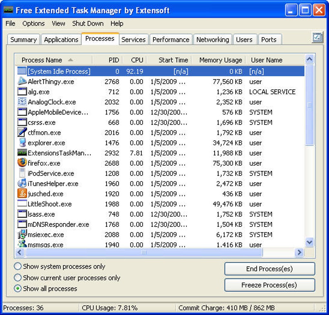
Task: Click the csrss.exe process icon
Action: 22,122
